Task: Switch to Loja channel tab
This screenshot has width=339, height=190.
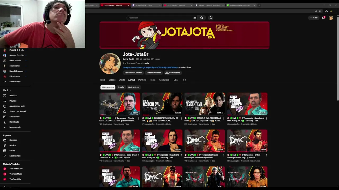Action: point(176,80)
